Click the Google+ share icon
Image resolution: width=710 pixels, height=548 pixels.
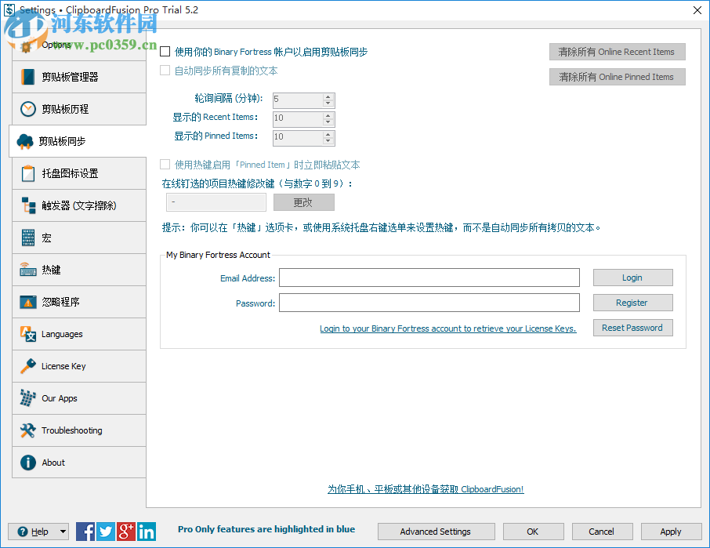[126, 531]
